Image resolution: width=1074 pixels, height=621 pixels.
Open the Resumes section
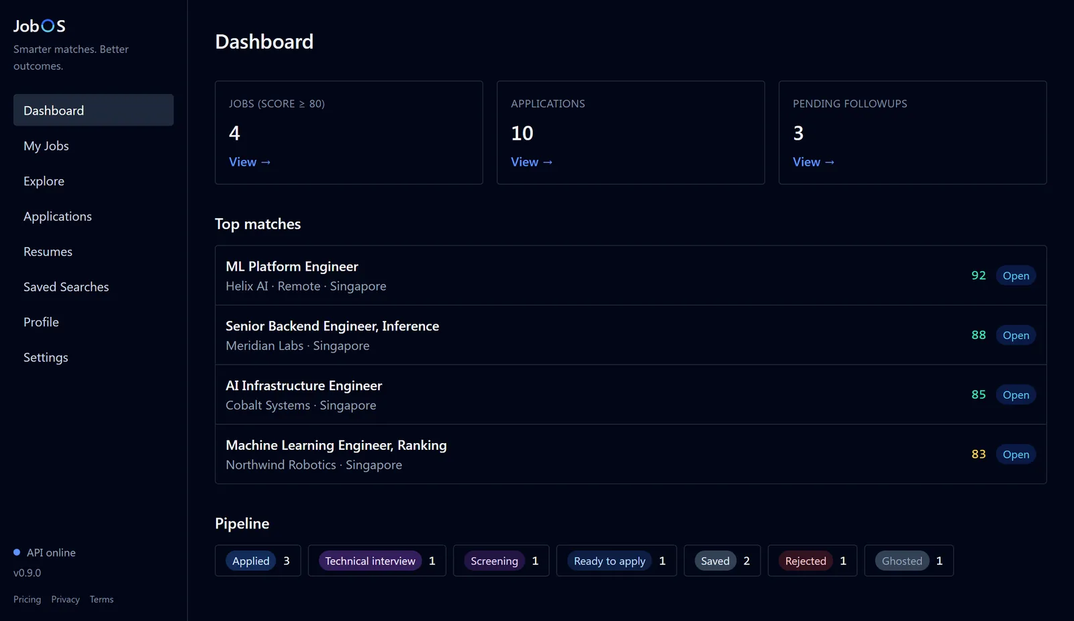click(93, 252)
